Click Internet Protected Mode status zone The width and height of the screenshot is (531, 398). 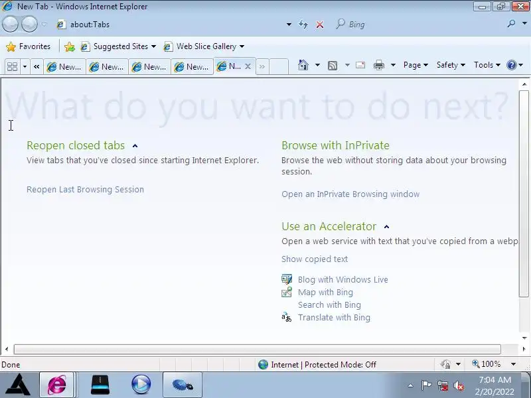tap(317, 364)
